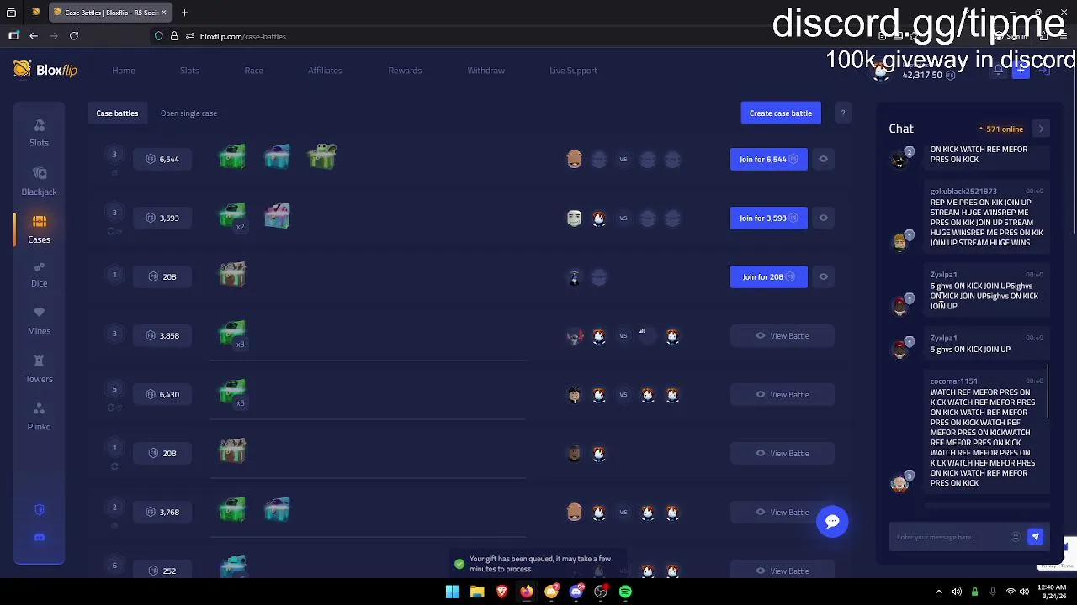Screen dimensions: 1077x605
Task: Open the Affiliates nav link
Action: click(x=325, y=71)
